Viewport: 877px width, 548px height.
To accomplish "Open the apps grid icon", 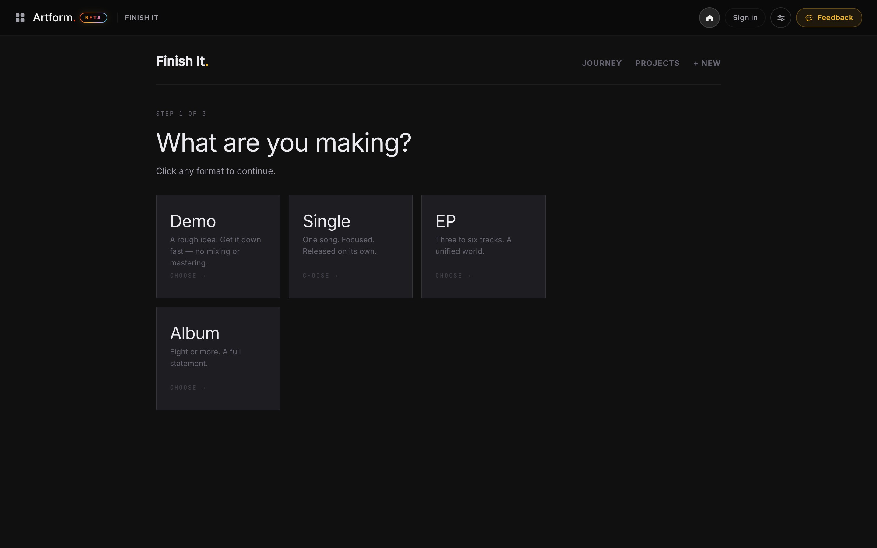I will click(20, 18).
